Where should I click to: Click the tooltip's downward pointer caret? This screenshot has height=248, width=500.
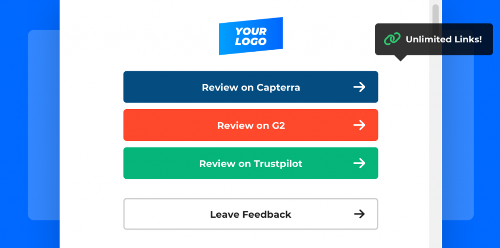tap(400, 58)
